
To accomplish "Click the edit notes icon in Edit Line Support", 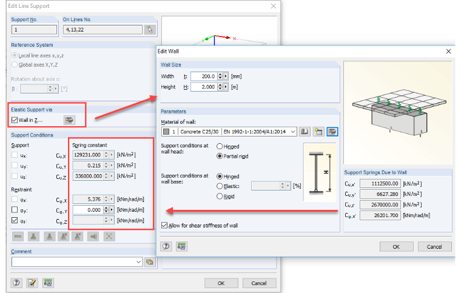I will click(32, 283).
